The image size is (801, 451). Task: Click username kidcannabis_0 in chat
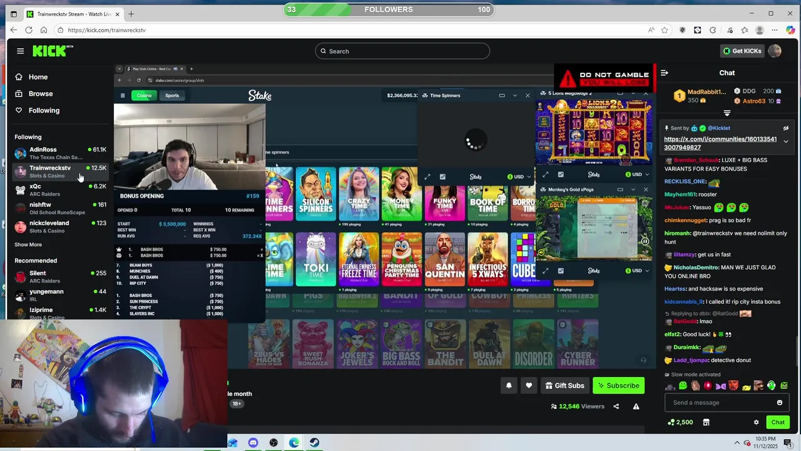pos(684,302)
